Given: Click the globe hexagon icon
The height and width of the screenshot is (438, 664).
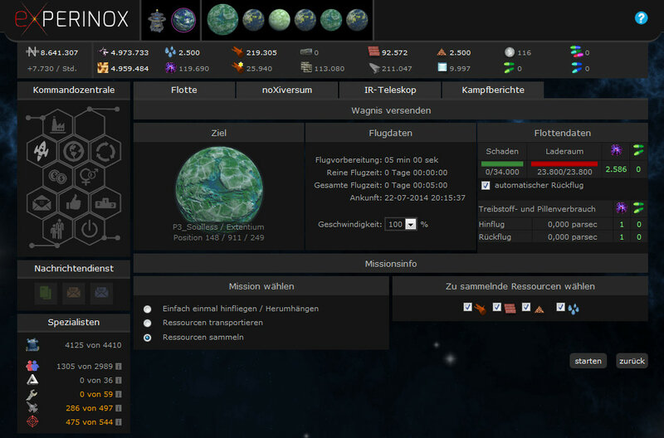Looking at the screenshot, I should tap(74, 151).
